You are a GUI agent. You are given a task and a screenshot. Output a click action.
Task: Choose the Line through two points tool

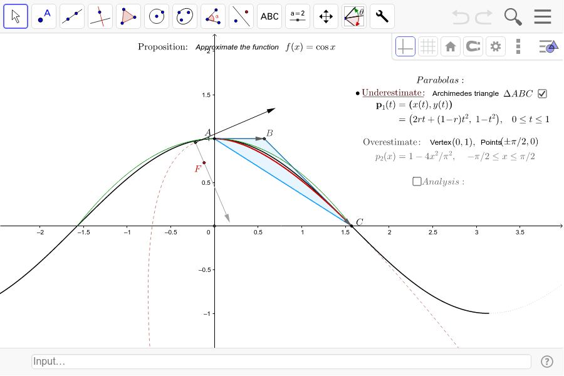point(72,16)
